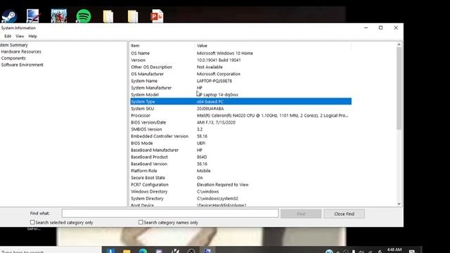Open the Steam desktop shortcut

9,16
